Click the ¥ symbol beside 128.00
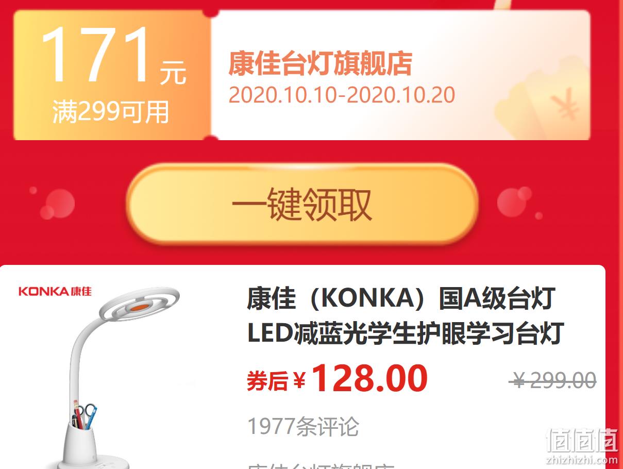The height and width of the screenshot is (469, 623). [x=299, y=381]
